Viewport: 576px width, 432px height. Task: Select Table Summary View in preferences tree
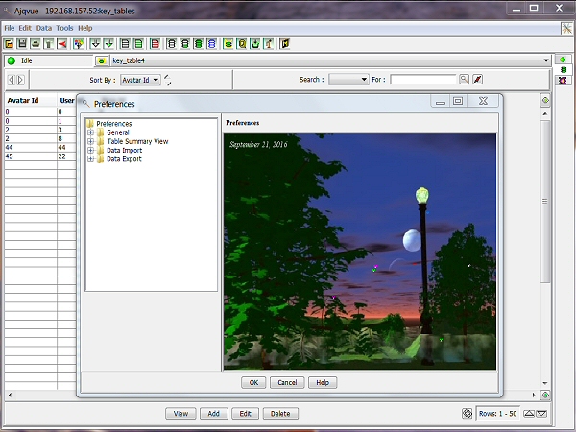(x=136, y=141)
